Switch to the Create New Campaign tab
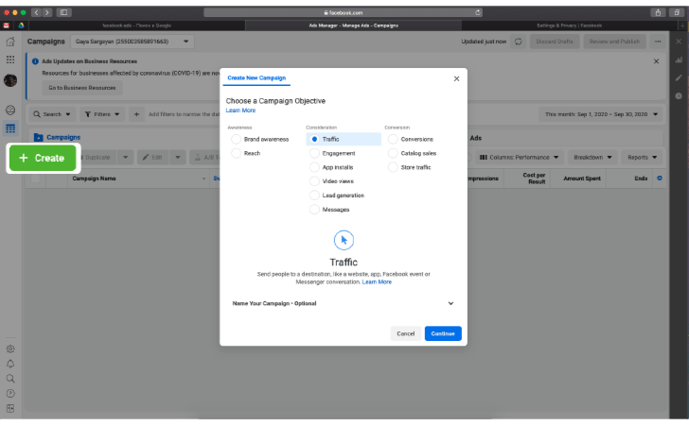The height and width of the screenshot is (425, 689). click(x=256, y=78)
